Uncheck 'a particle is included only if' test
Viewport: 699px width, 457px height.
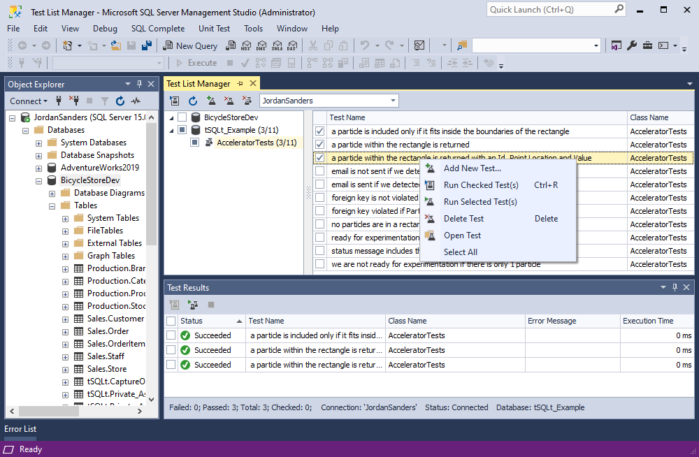point(319,131)
